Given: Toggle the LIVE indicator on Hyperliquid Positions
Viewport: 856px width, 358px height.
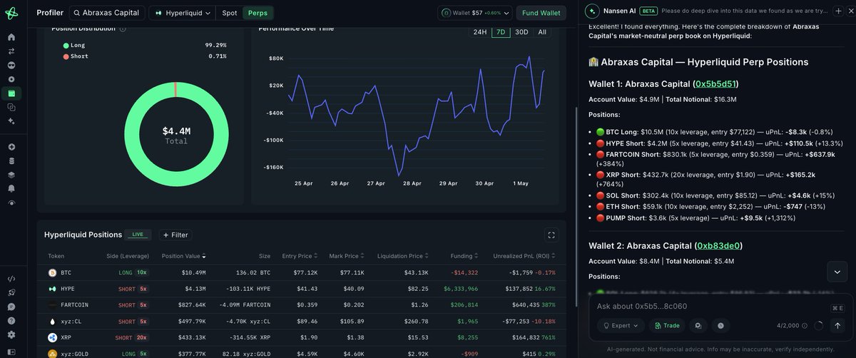Looking at the screenshot, I should [138, 235].
